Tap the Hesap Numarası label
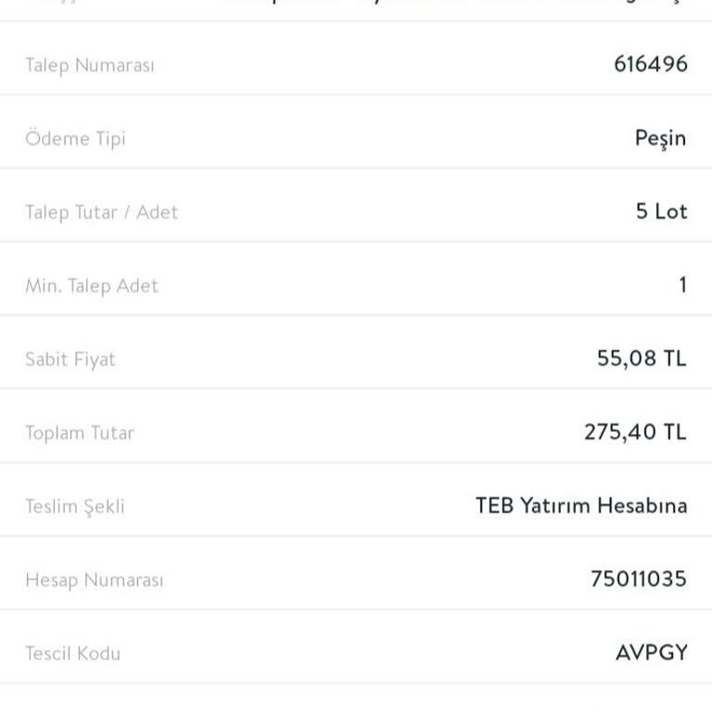The width and height of the screenshot is (712, 712). tap(94, 580)
